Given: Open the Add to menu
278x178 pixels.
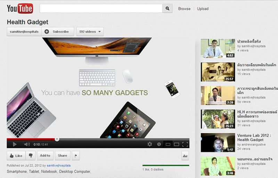Looking at the screenshot, I should click(45, 156).
